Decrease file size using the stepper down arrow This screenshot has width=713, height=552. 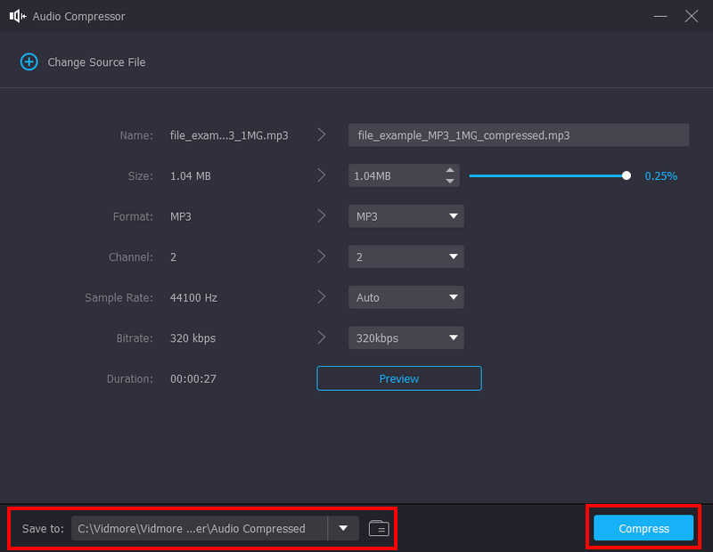451,180
